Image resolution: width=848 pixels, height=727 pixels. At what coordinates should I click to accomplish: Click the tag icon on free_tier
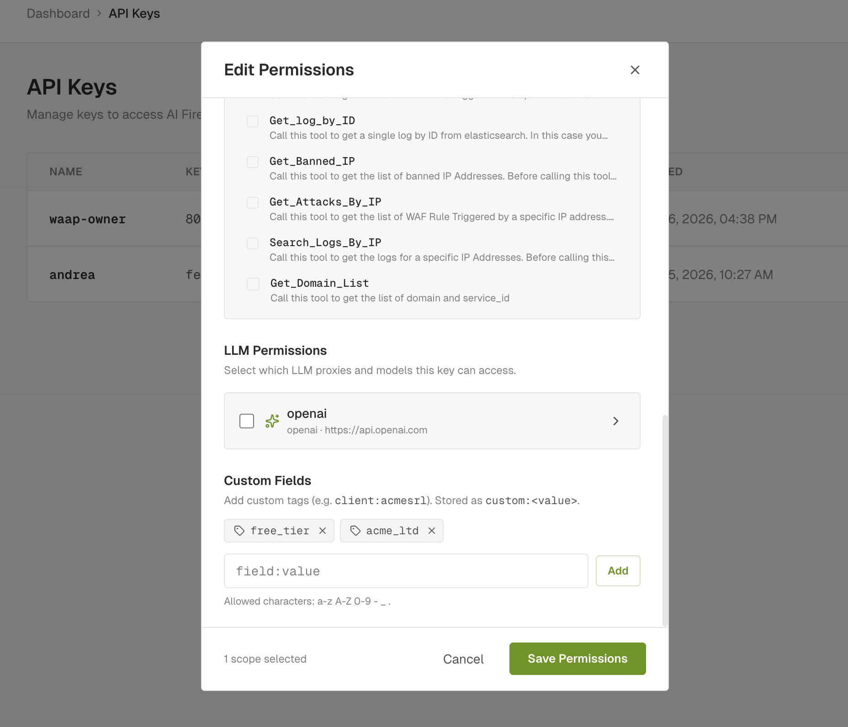[239, 531]
